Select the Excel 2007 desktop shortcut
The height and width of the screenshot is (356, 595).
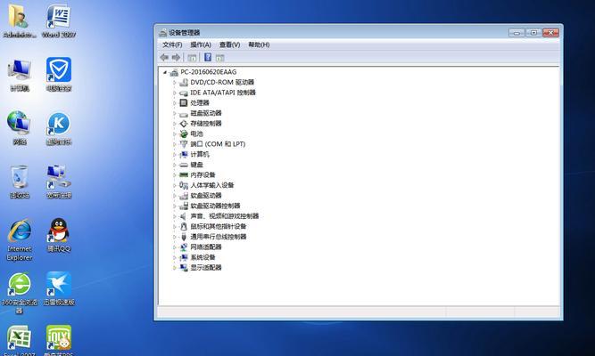19,339
